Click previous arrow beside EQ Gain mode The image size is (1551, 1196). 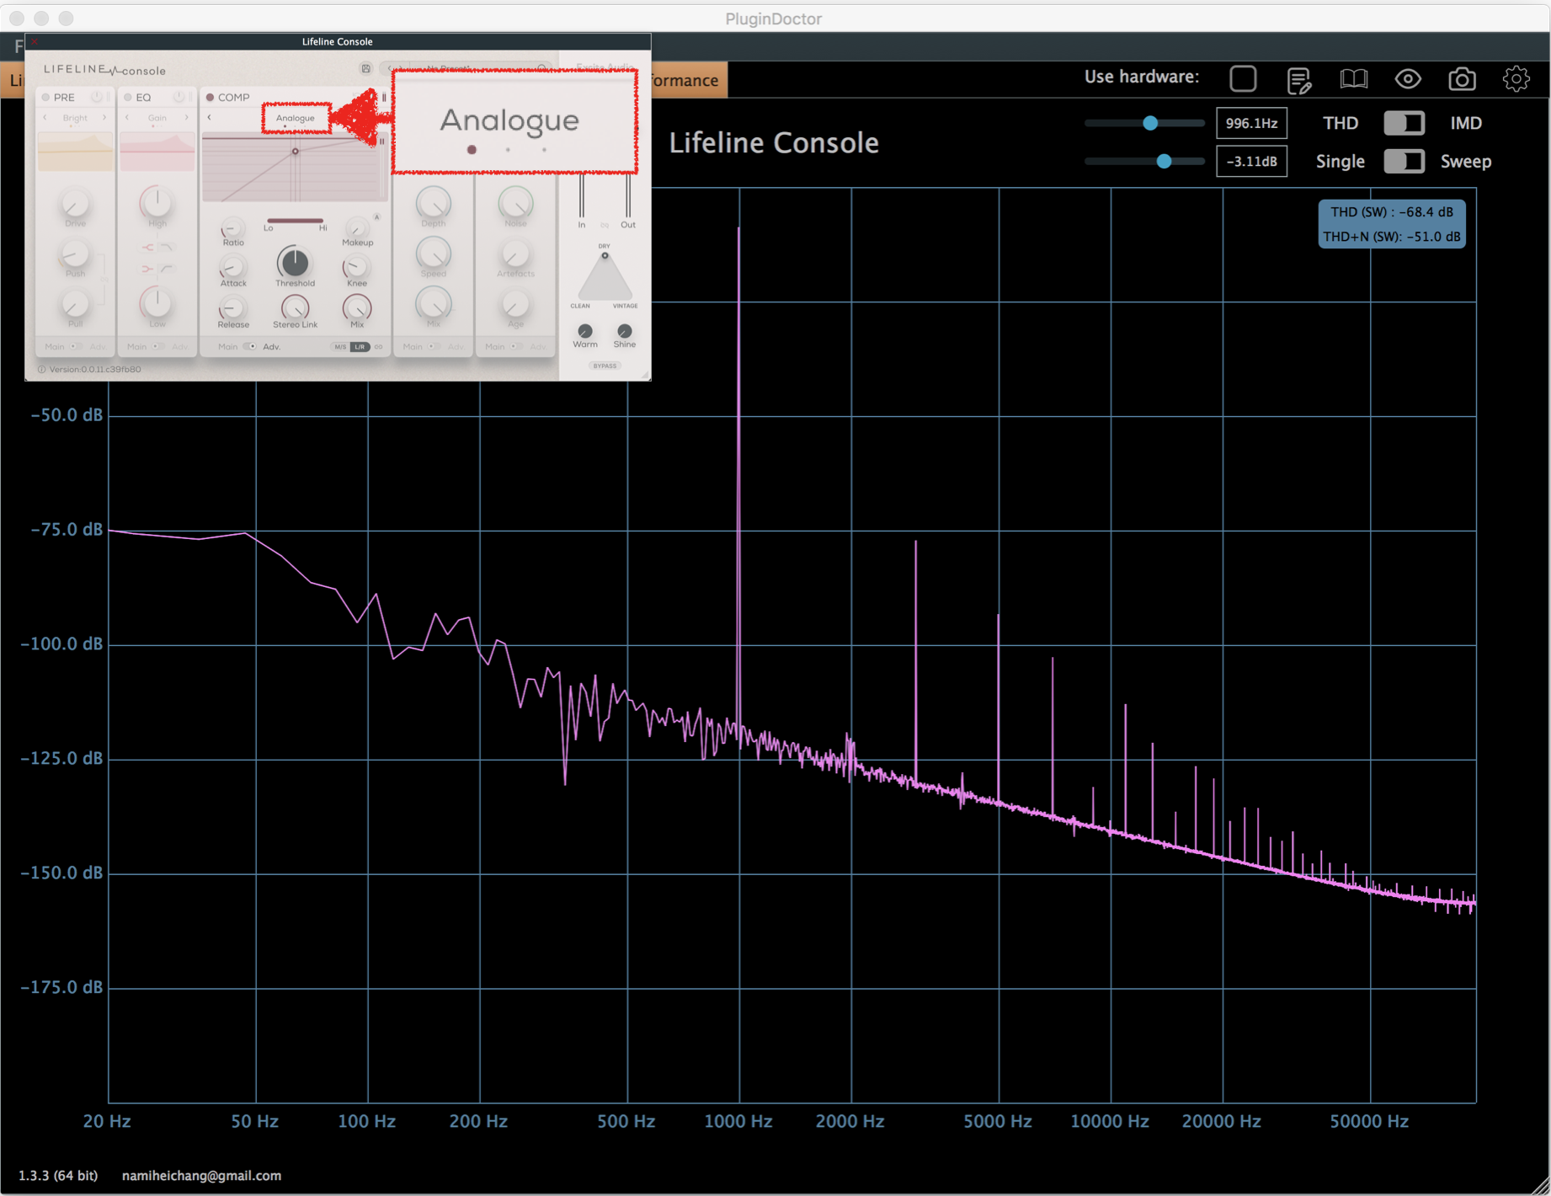127,118
